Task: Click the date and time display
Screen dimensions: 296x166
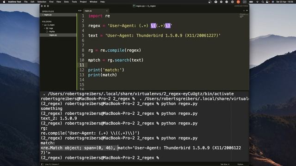Action: (x=285, y=2)
